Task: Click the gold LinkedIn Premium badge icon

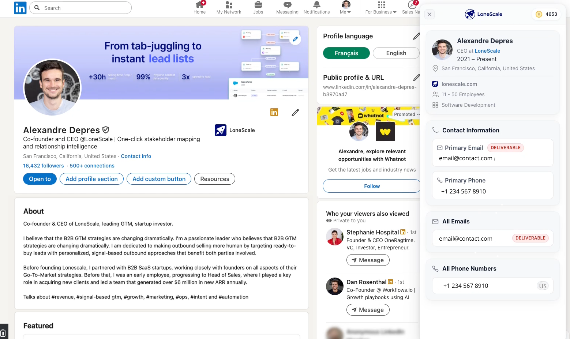Action: 274,112
